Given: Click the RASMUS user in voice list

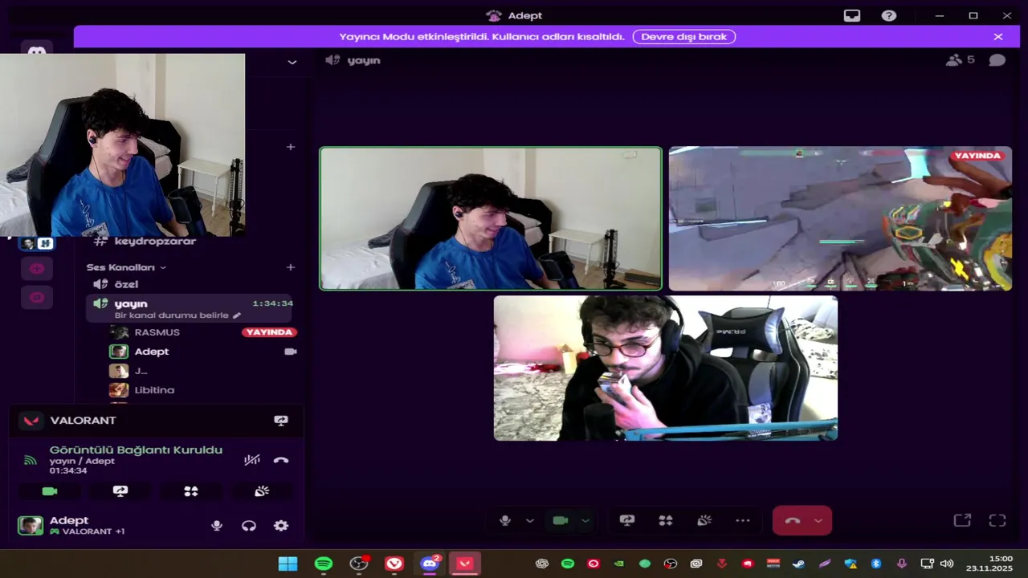Looking at the screenshot, I should point(157,332).
